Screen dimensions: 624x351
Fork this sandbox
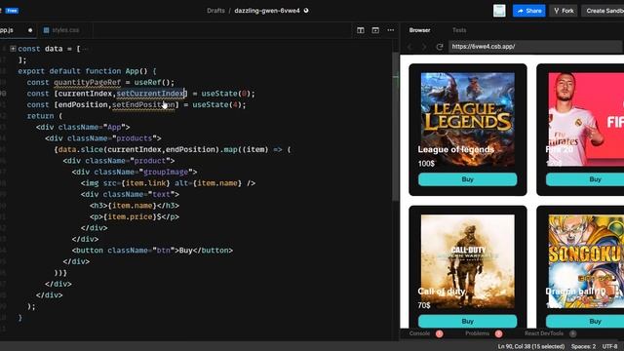click(x=564, y=11)
